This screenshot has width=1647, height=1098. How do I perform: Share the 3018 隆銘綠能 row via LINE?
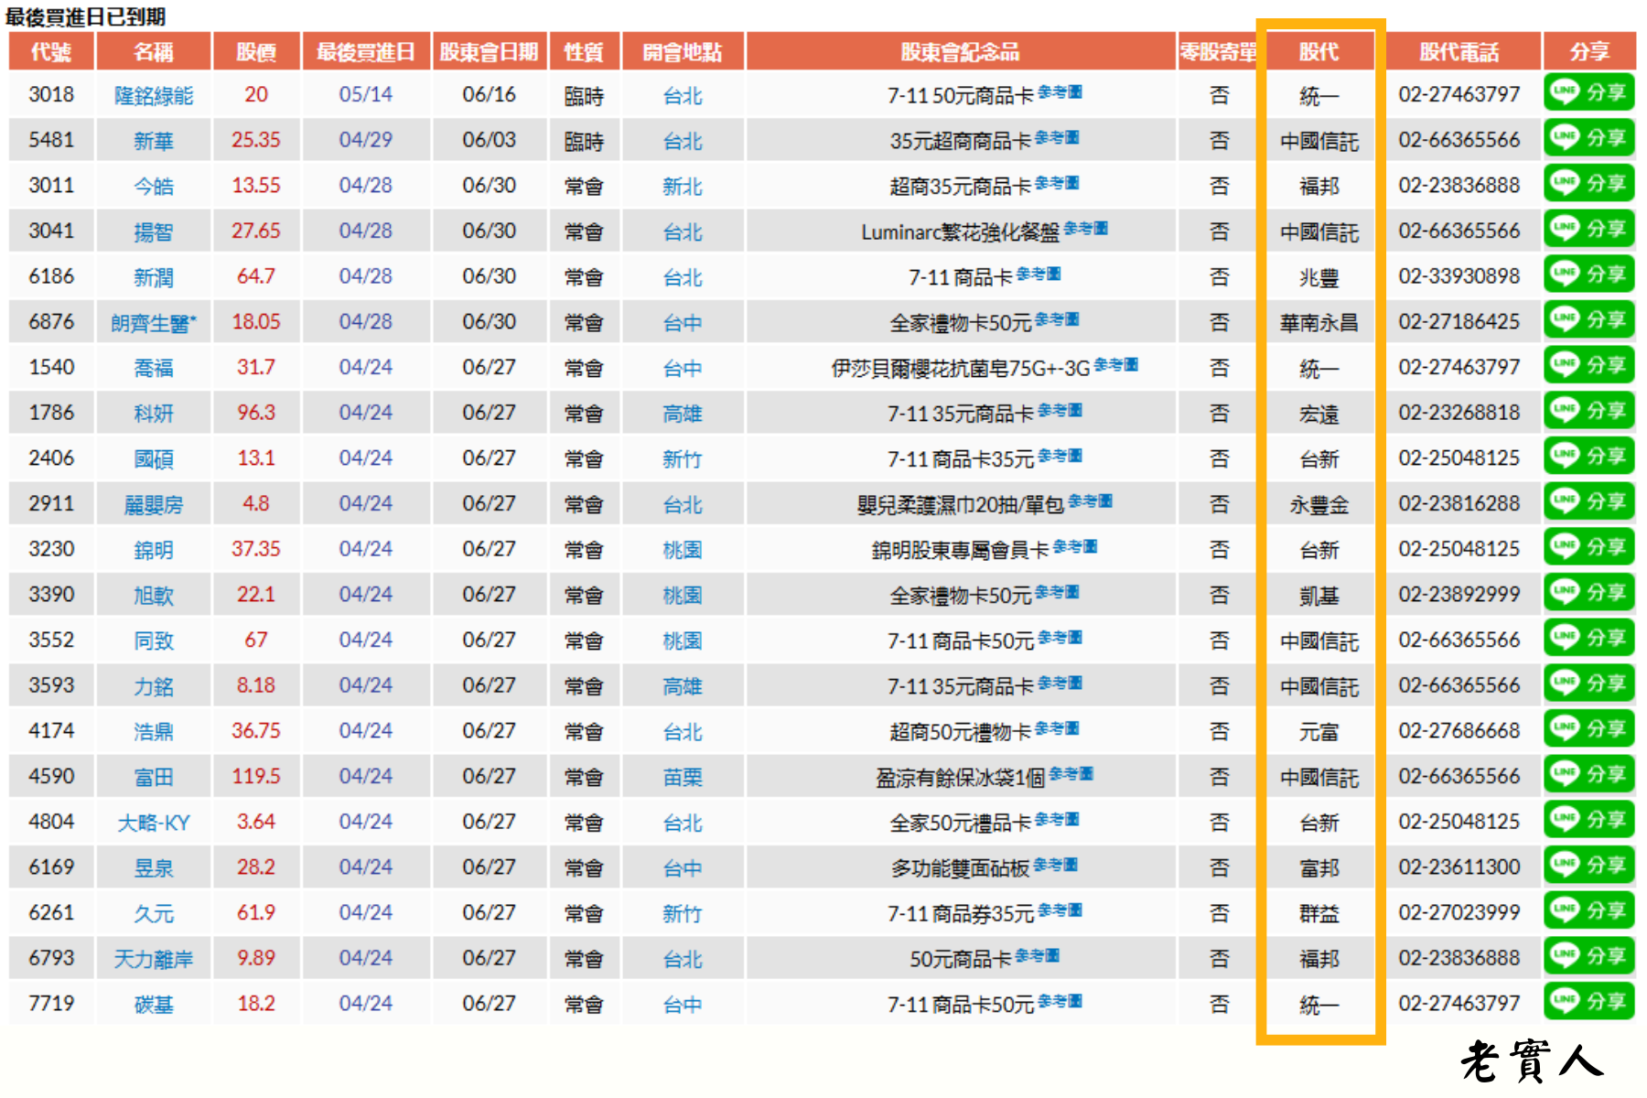click(x=1588, y=92)
